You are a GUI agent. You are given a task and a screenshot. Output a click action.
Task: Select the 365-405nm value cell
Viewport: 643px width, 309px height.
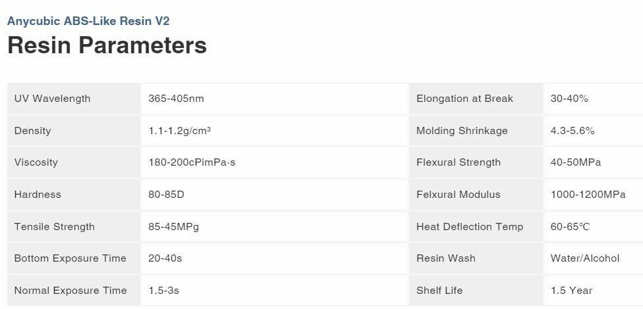(275, 99)
